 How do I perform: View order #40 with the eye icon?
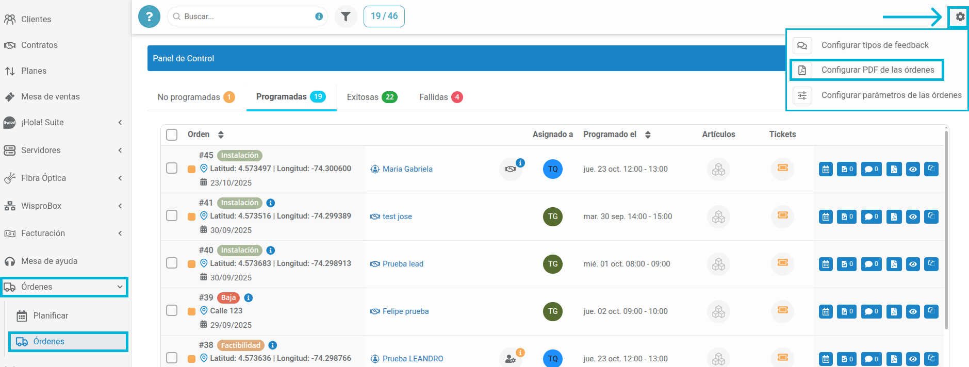[x=913, y=264]
